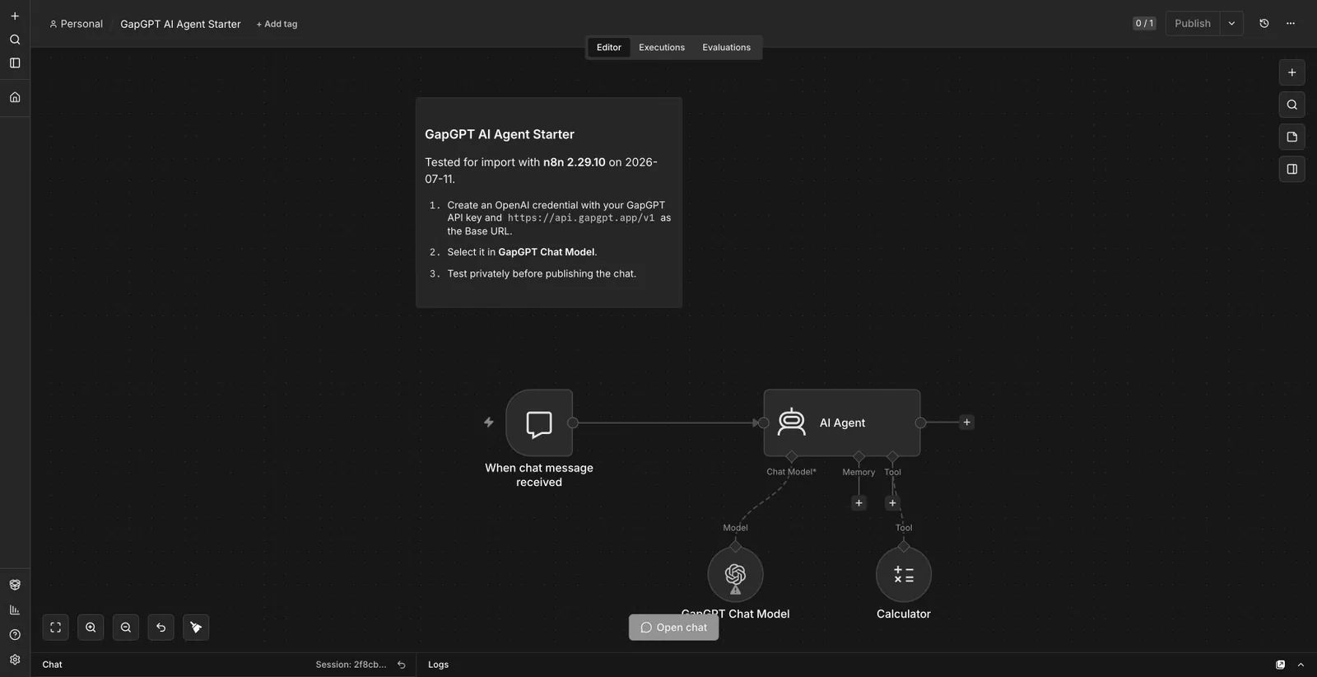Click the chat trigger output connector

pyautogui.click(x=573, y=423)
